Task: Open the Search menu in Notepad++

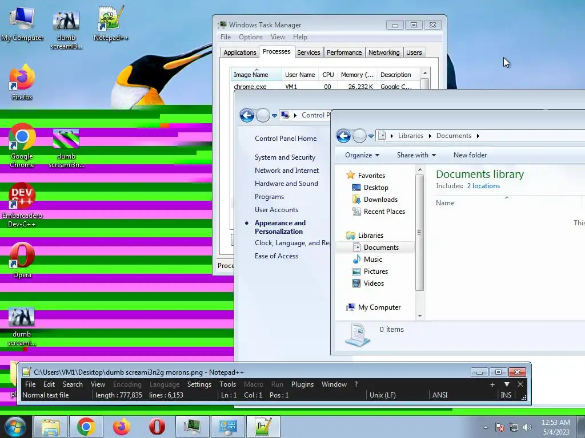Action: [73, 384]
